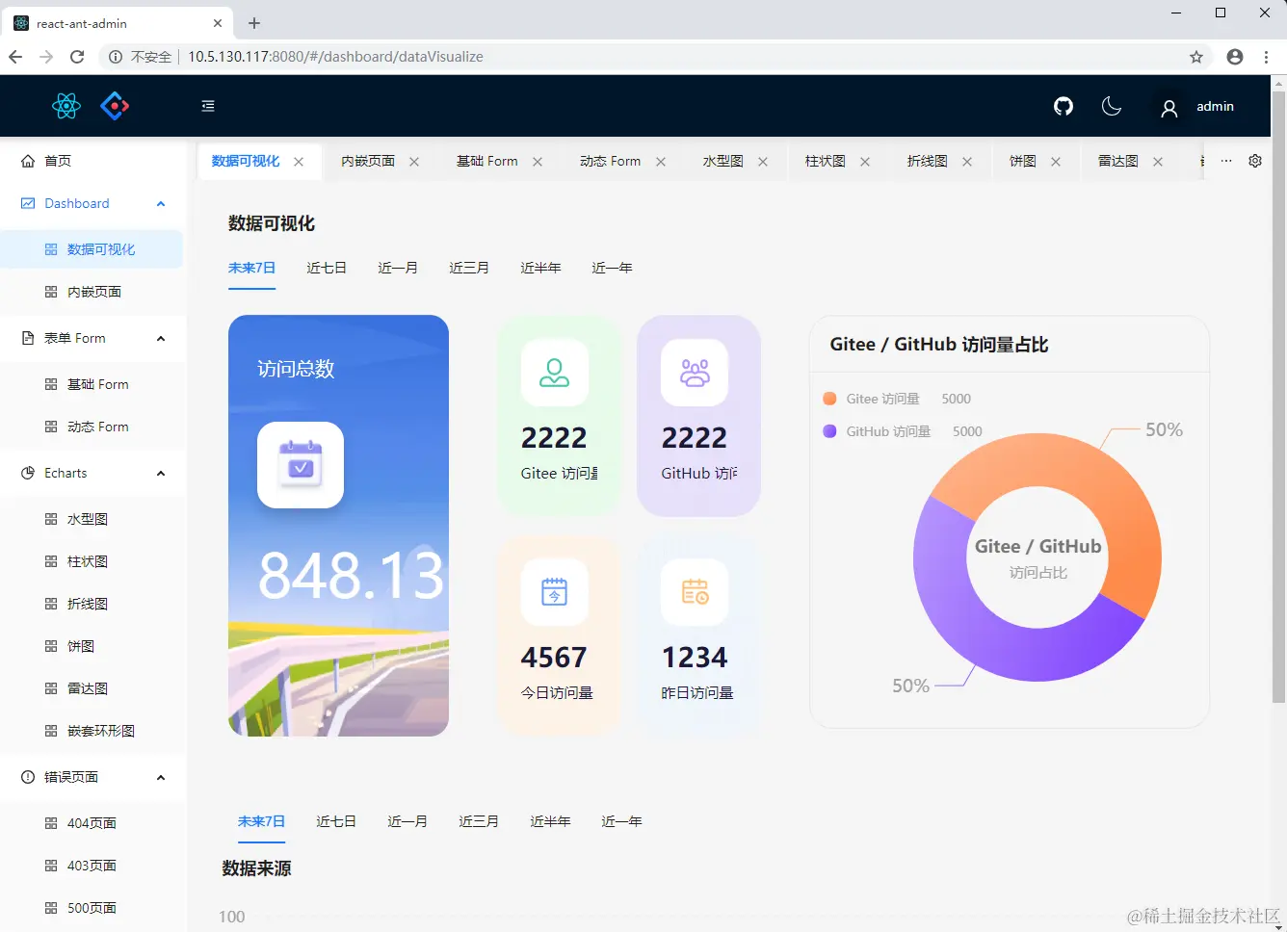
Task: Close the 柱状图 tab
Action: [x=865, y=162]
